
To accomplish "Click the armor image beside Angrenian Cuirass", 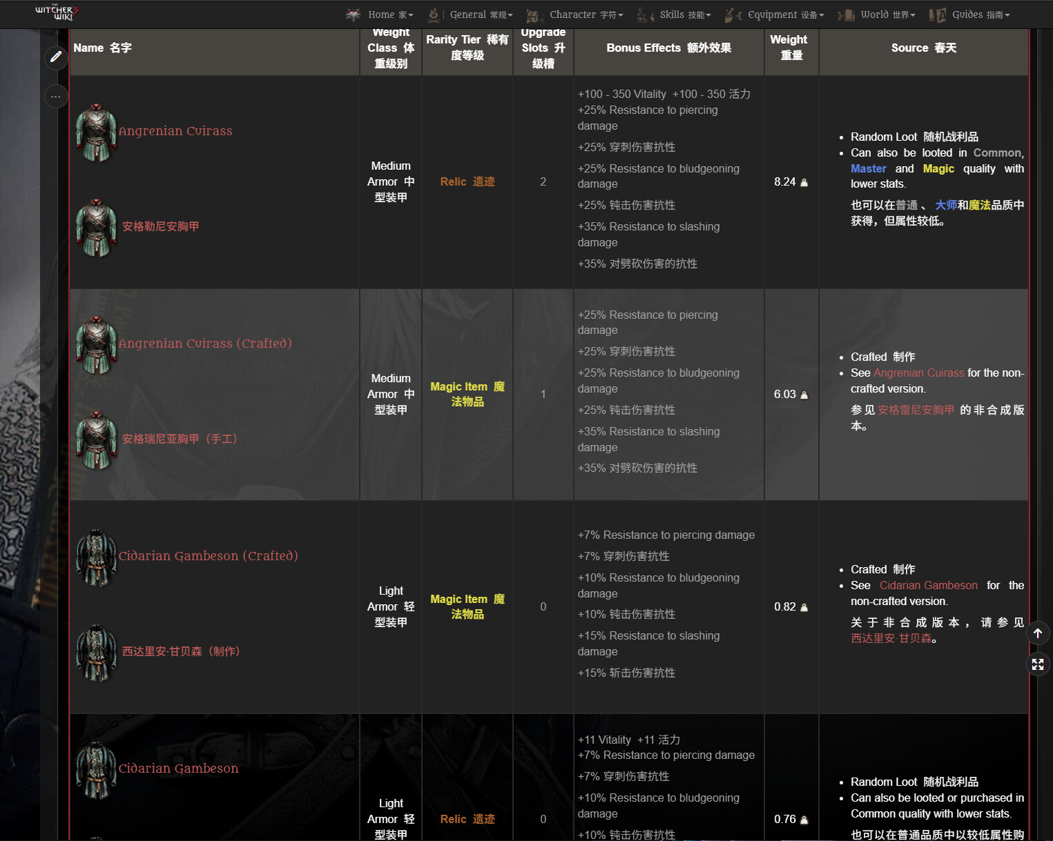I will coord(96,132).
